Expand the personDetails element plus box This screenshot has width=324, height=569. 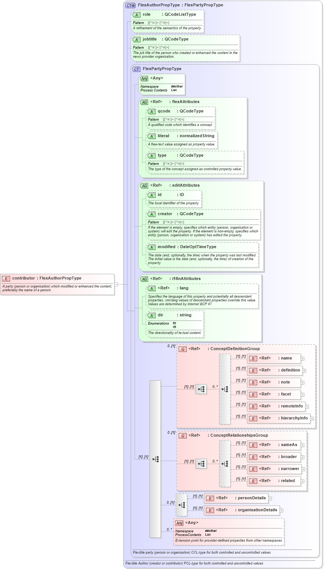270,499
